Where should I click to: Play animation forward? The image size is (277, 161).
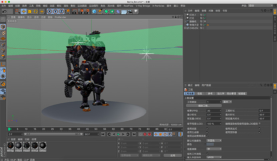click(118, 134)
